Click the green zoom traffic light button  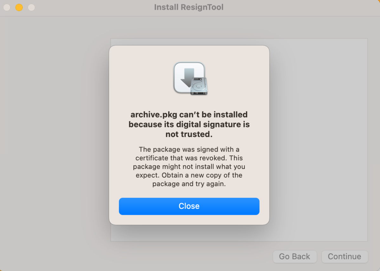click(31, 7)
